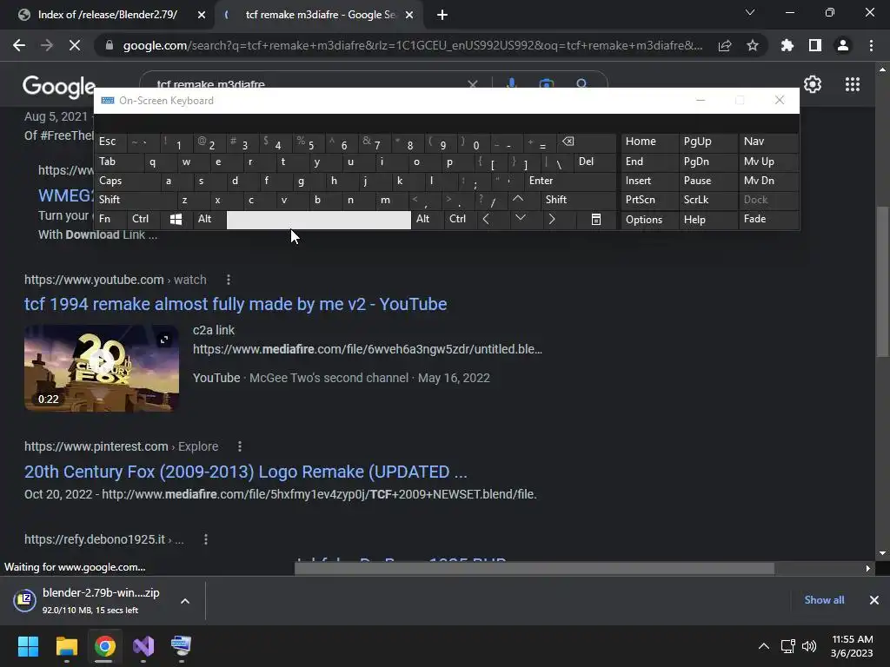The height and width of the screenshot is (667, 890).
Task: Close the Index of /release/Blender2.79 tab
Action: coord(202,15)
